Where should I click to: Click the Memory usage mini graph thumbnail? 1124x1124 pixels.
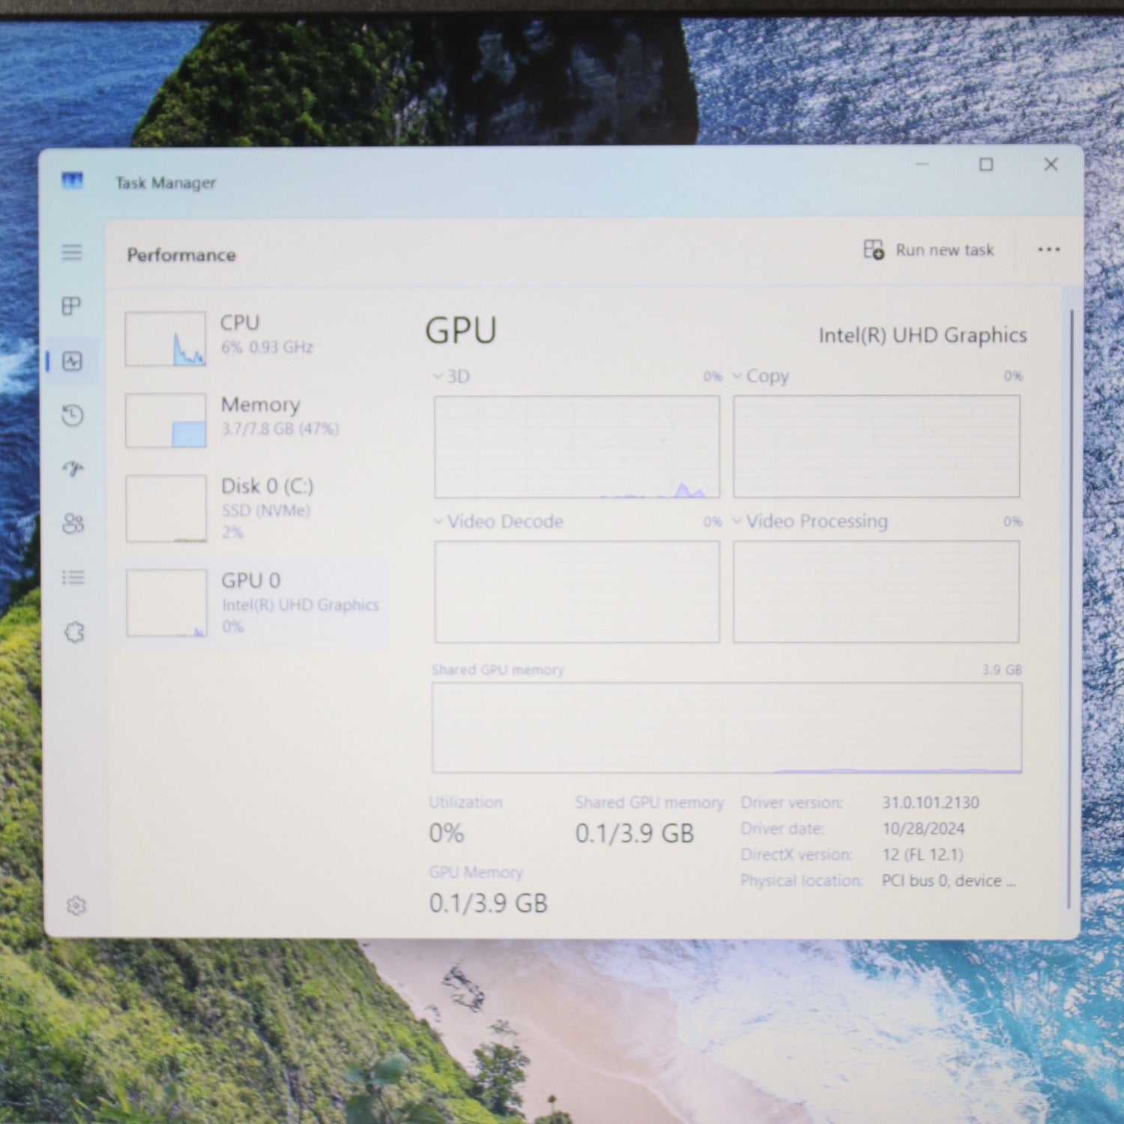[x=166, y=420]
